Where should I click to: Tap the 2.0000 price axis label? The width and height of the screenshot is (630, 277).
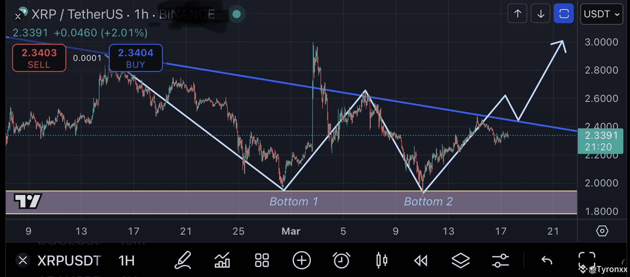(x=602, y=183)
